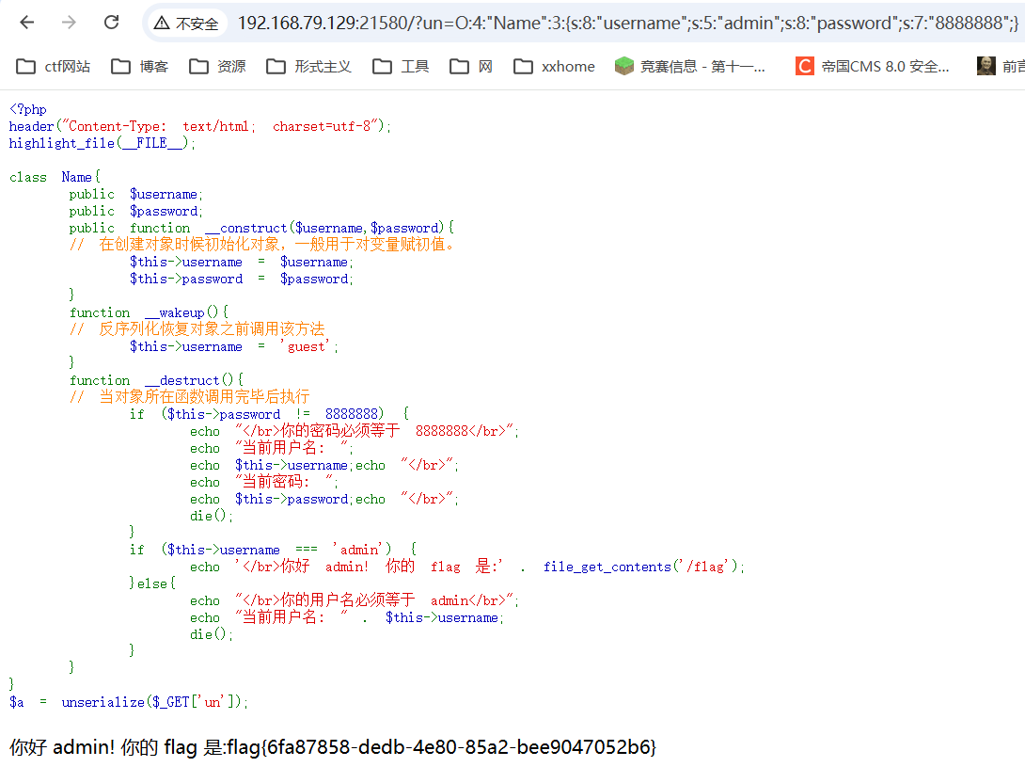The image size is (1025, 767).
Task: Click the first 'die();' statement
Action: pos(212,516)
